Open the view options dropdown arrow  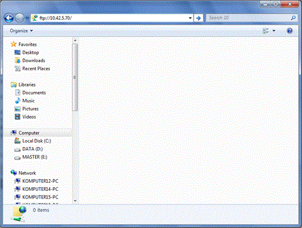274,31
